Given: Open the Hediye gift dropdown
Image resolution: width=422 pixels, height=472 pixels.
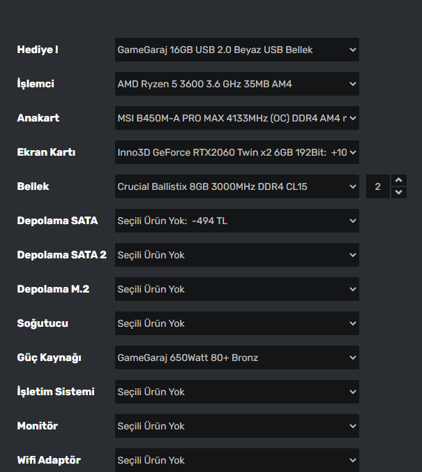Looking at the screenshot, I should click(236, 50).
